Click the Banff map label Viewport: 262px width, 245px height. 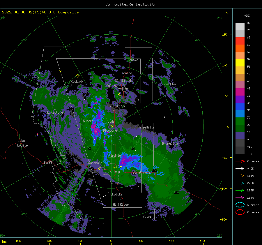[48, 162]
